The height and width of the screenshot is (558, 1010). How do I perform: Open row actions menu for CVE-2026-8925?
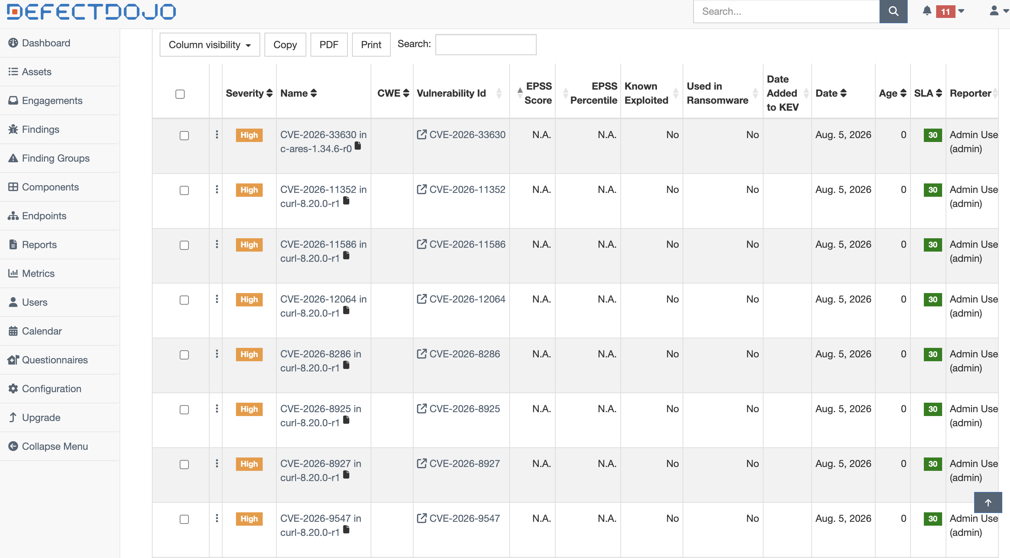point(217,409)
